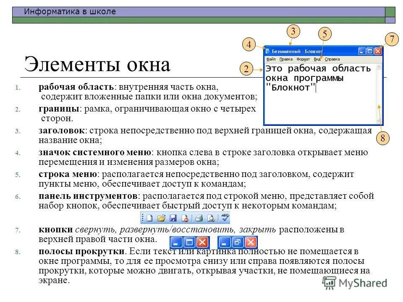
Task: Open print preview with the magnifier icon
Action: coord(211,218)
